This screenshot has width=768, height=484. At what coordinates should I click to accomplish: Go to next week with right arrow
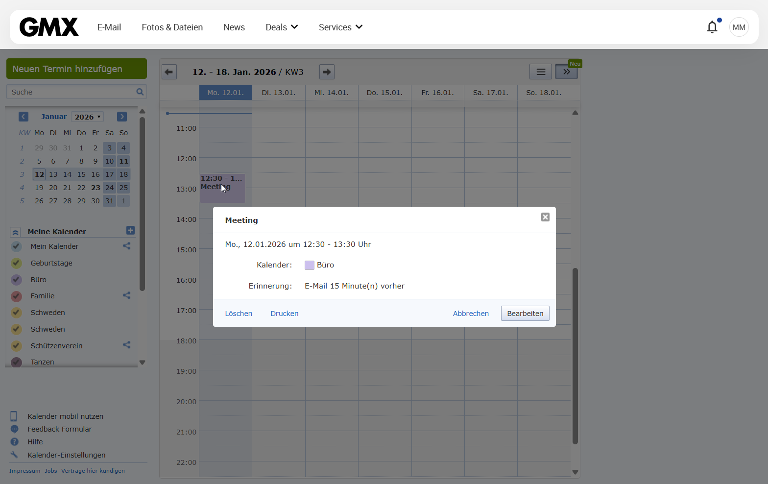pyautogui.click(x=327, y=72)
